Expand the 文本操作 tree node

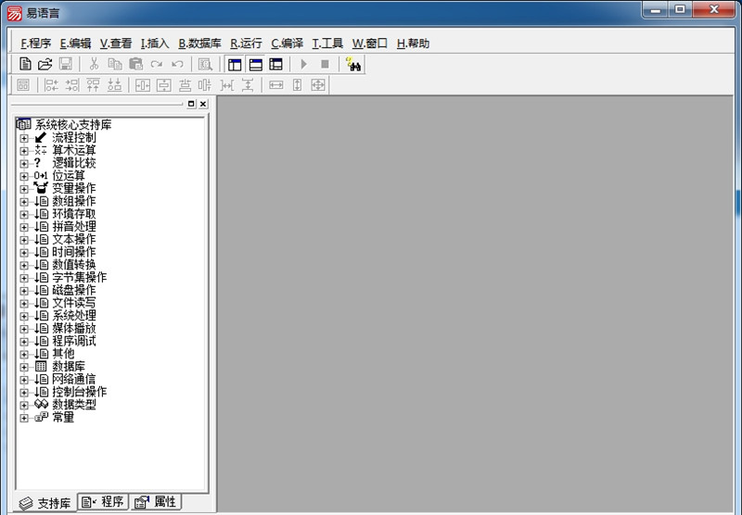tap(24, 240)
